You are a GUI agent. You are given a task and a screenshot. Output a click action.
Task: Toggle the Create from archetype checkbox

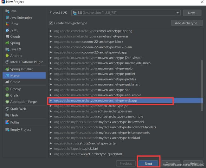pyautogui.click(x=51, y=23)
